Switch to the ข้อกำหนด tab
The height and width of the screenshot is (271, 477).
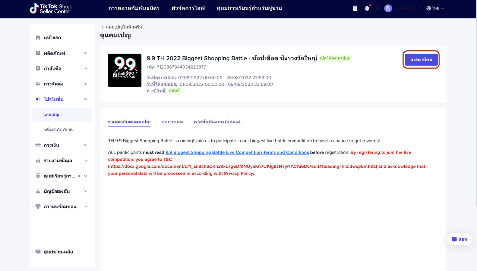click(172, 122)
